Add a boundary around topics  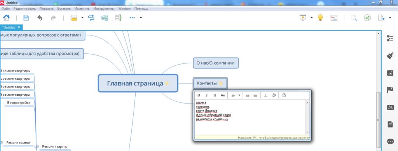(105, 18)
